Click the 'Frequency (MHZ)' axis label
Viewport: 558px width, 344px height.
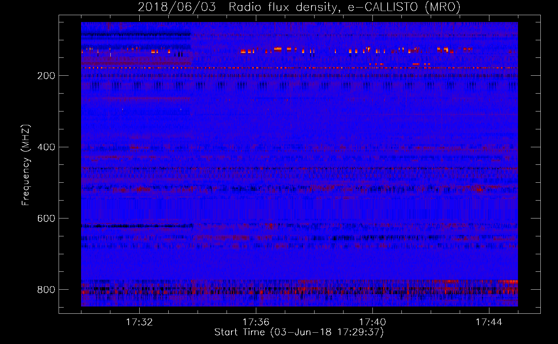(26, 165)
